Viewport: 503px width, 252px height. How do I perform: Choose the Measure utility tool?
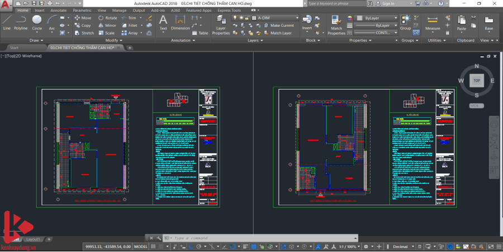tap(433, 22)
